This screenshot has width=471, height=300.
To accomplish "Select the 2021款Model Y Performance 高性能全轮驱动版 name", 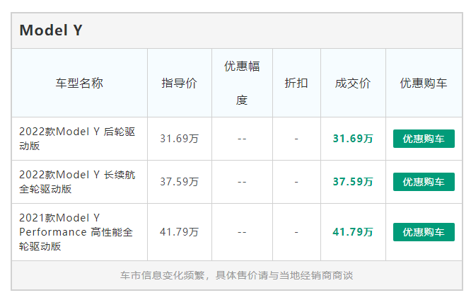I will point(76,232).
